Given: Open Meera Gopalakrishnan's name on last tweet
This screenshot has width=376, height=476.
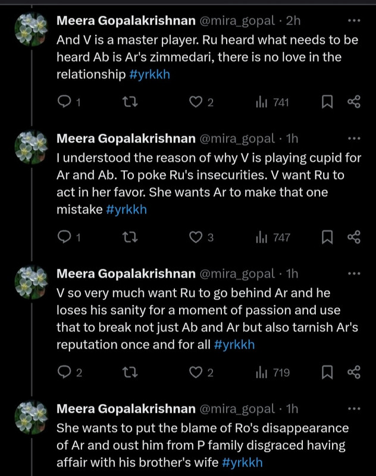Looking at the screenshot, I should (126, 409).
